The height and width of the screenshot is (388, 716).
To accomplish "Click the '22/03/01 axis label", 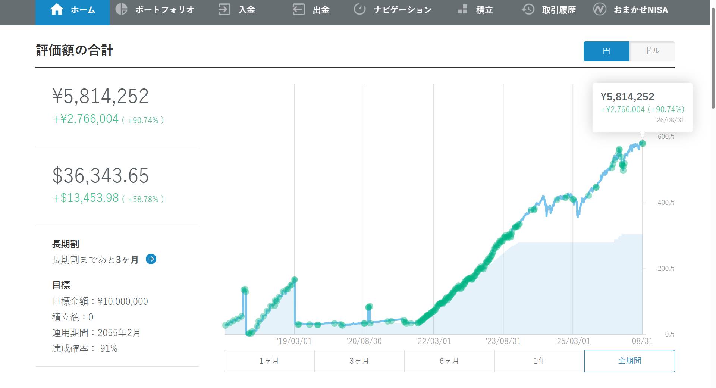I will click(433, 341).
